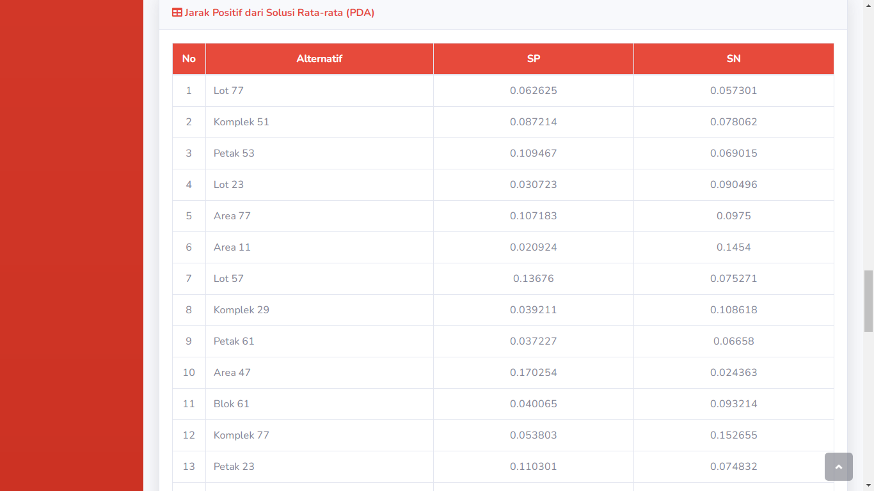874x491 pixels.
Task: Click SP value 0.062625
Action: pos(534,91)
